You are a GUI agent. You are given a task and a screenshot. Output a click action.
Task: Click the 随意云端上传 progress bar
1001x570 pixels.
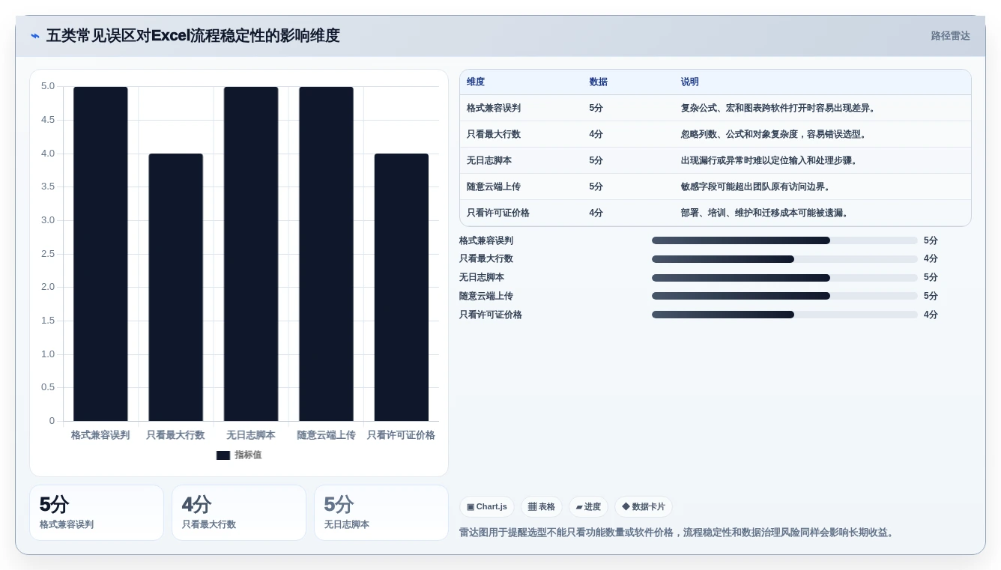click(784, 296)
